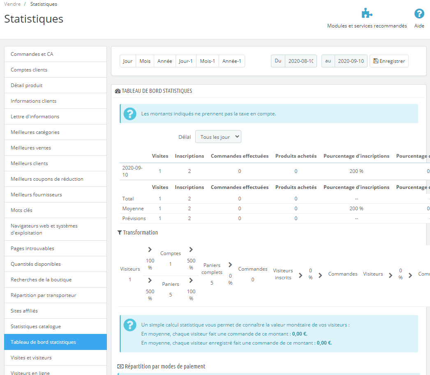This screenshot has height=375, width=430.
Task: Go to Vendre breadcrumb link
Action: pos(12,4)
